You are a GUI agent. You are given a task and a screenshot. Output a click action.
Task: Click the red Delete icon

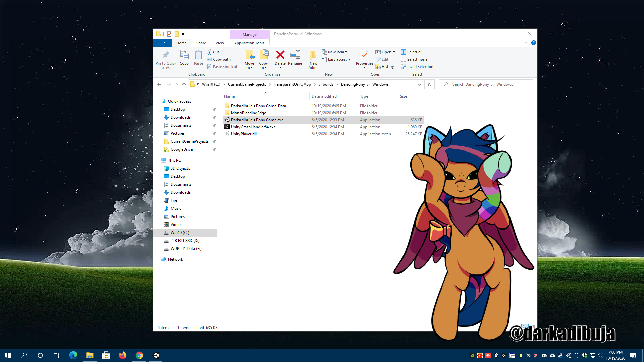point(280,55)
